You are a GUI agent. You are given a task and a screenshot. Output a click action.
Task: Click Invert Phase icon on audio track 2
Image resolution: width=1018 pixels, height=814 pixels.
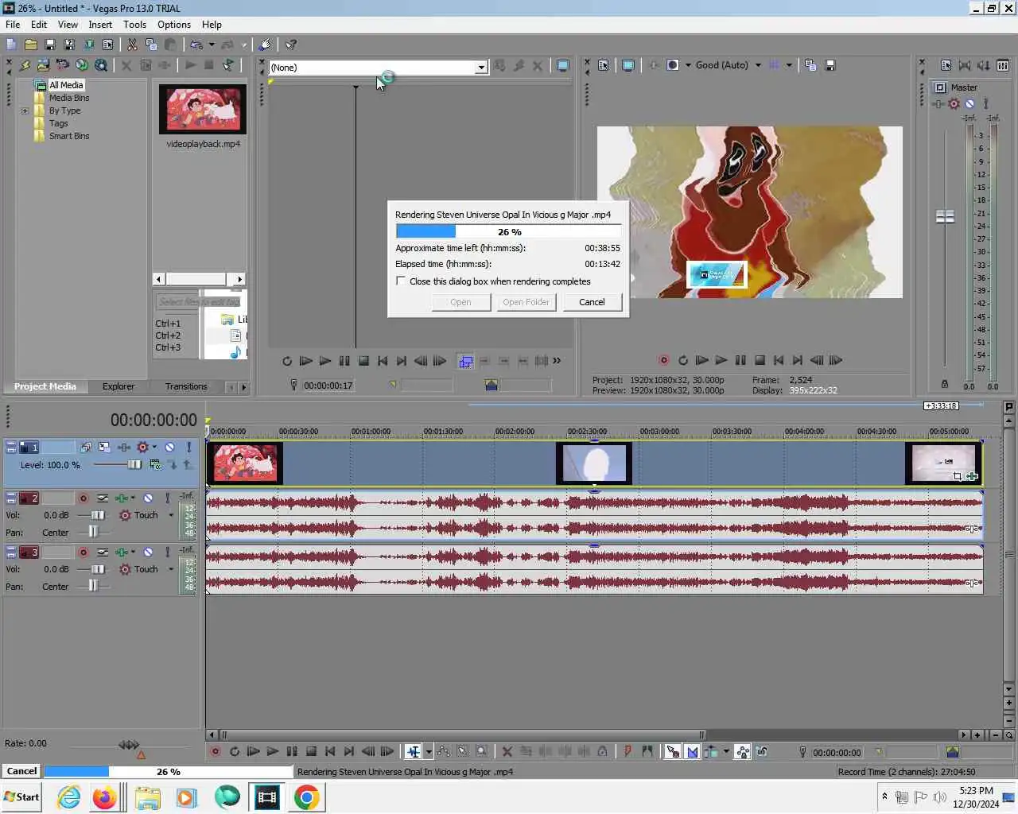tap(103, 498)
